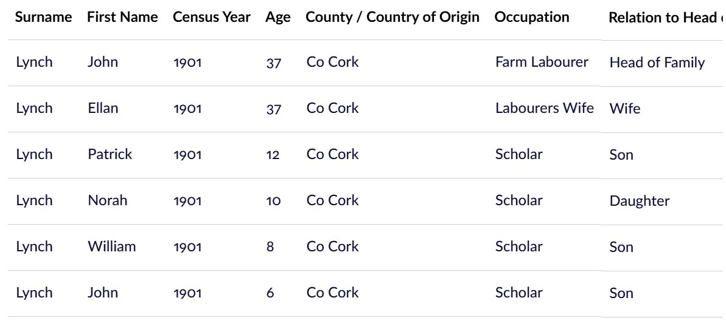Click the Farm Labourer occupation cell

(542, 62)
